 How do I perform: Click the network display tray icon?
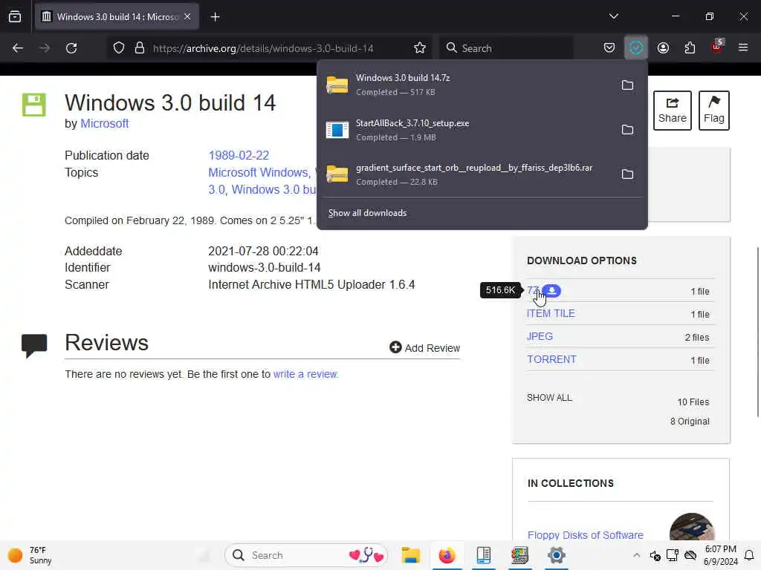[x=672, y=555]
